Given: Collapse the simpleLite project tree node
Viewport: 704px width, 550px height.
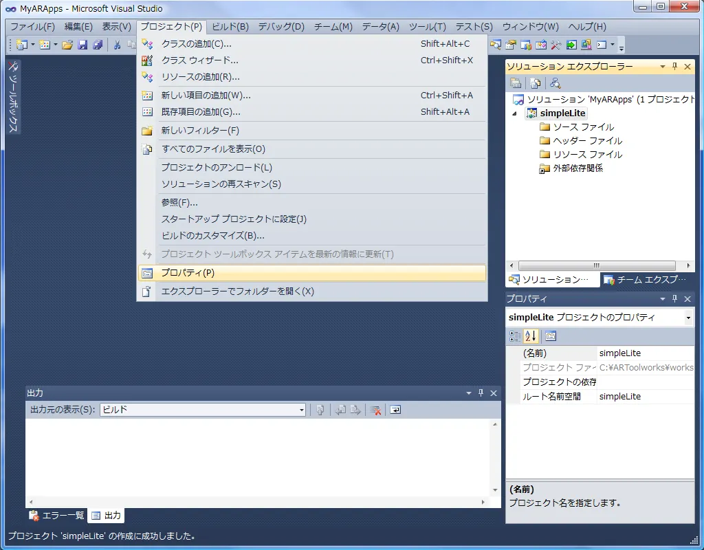Looking at the screenshot, I should click(x=514, y=113).
